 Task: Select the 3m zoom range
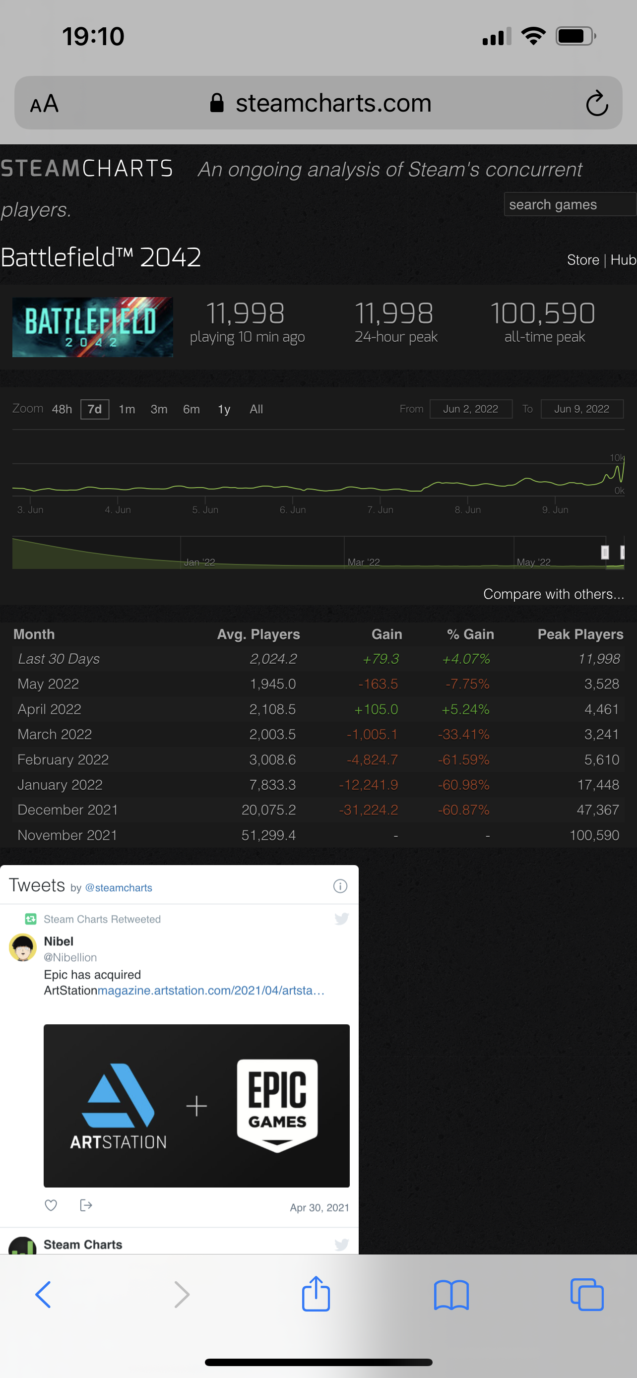tap(159, 409)
